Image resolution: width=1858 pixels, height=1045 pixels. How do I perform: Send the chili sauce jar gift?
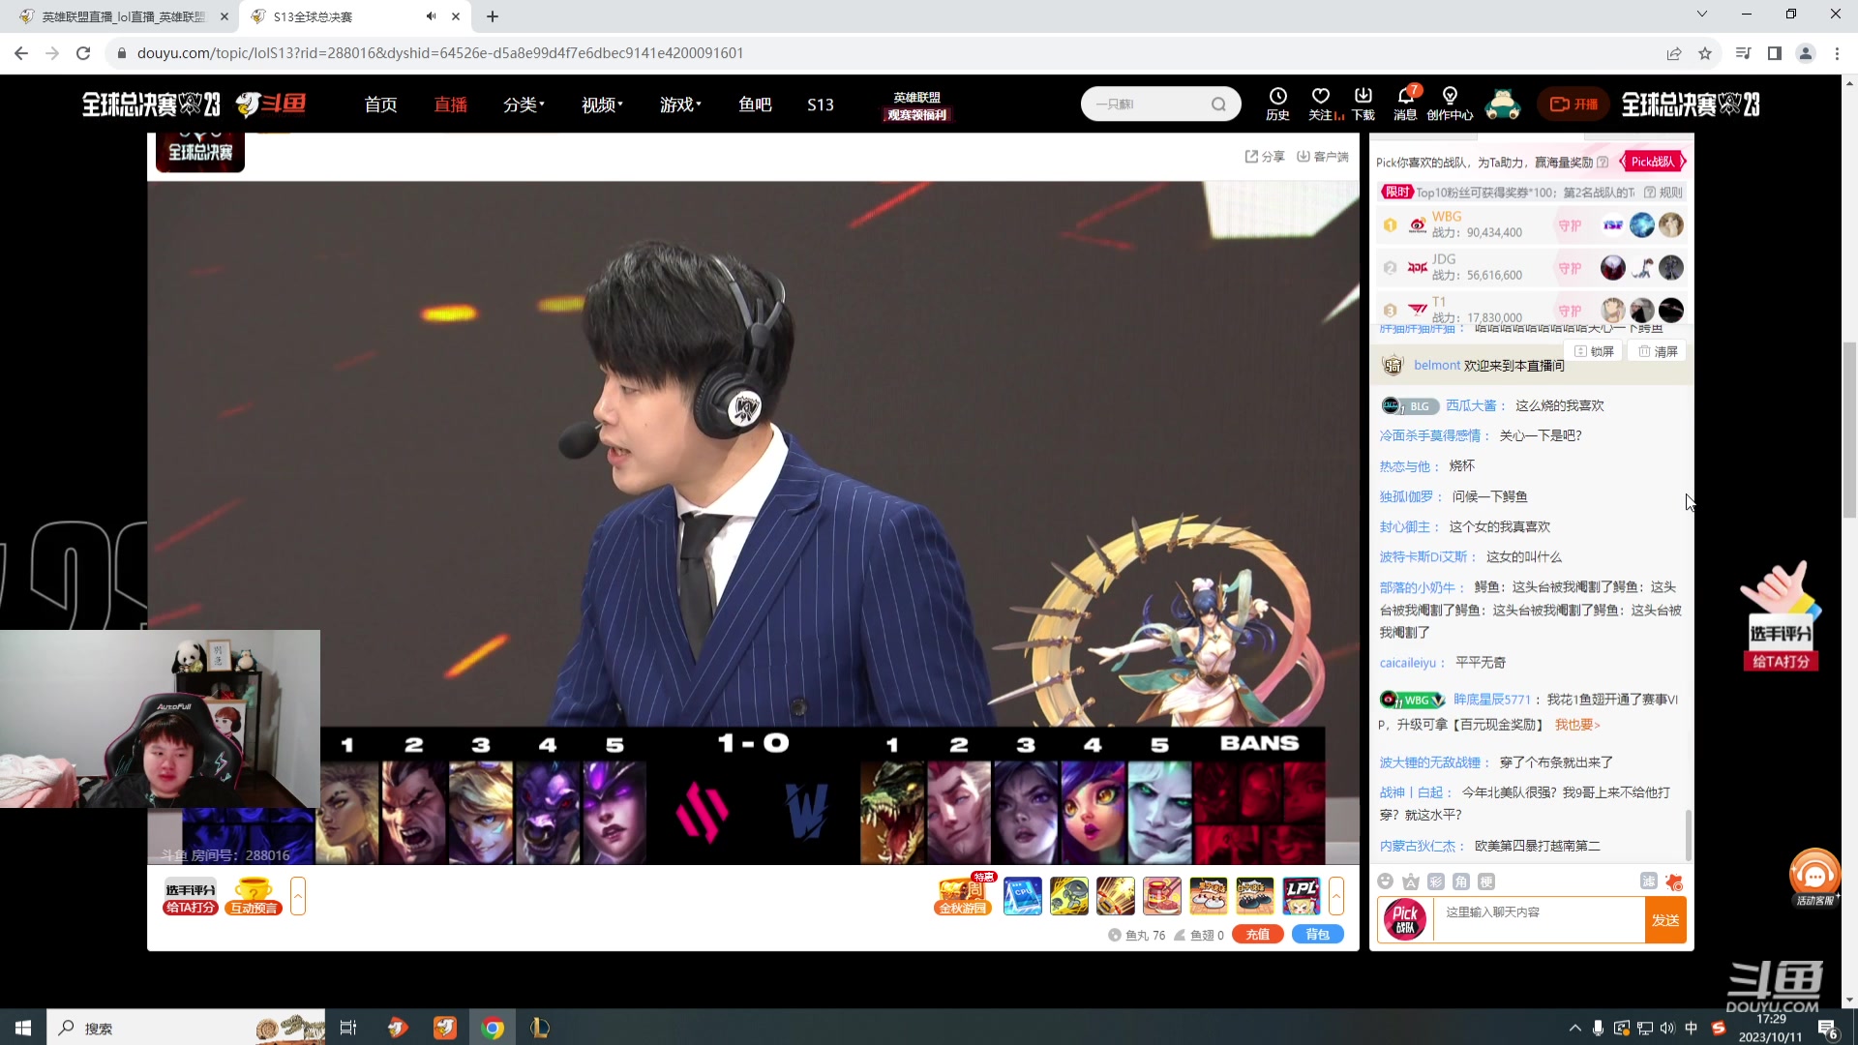coord(1162,896)
